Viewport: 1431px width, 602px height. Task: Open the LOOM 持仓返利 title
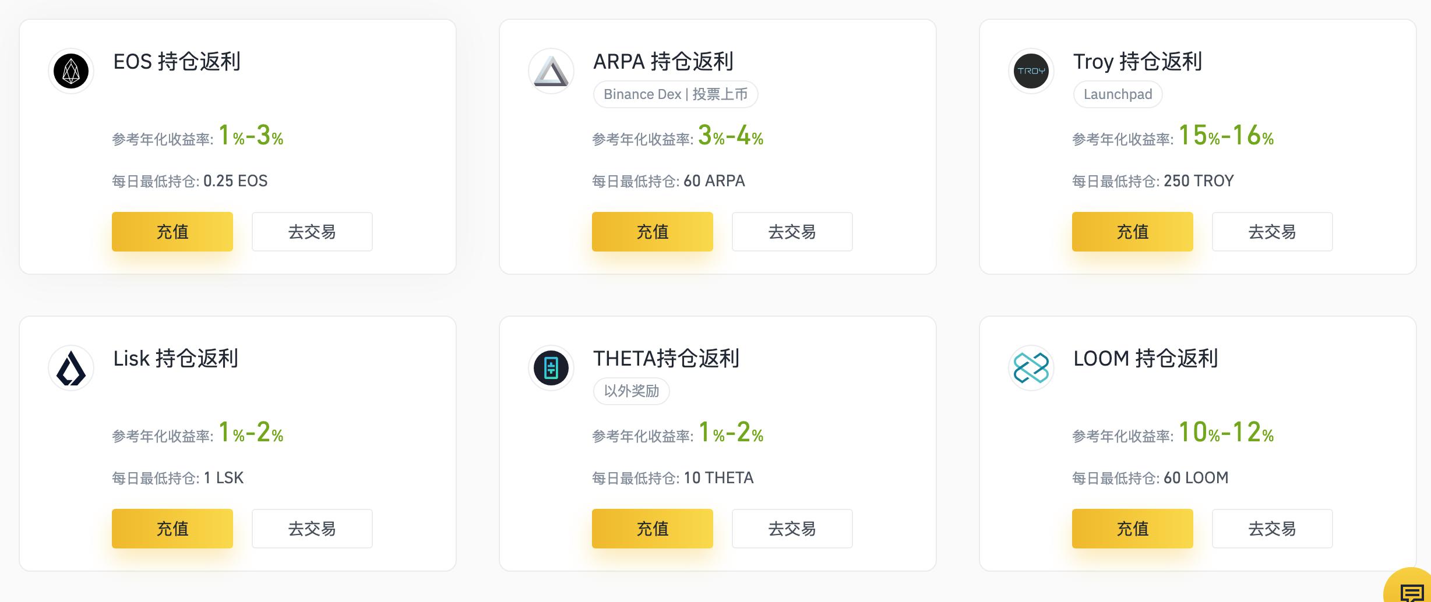point(1145,359)
